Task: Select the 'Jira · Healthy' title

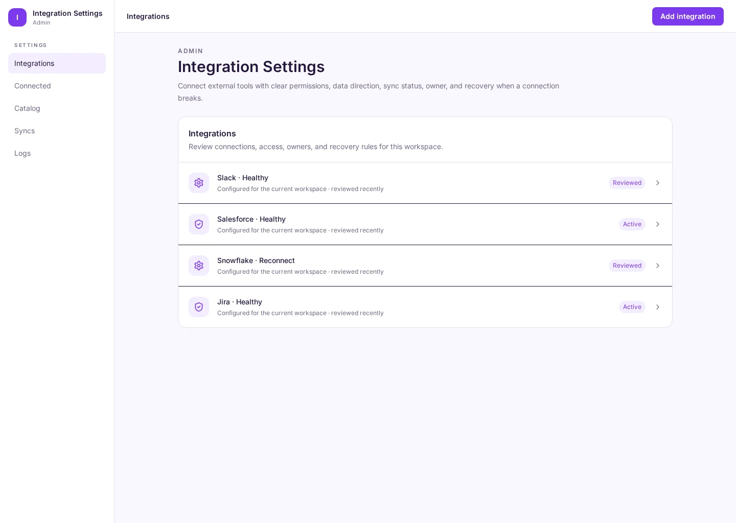Action: point(240,302)
